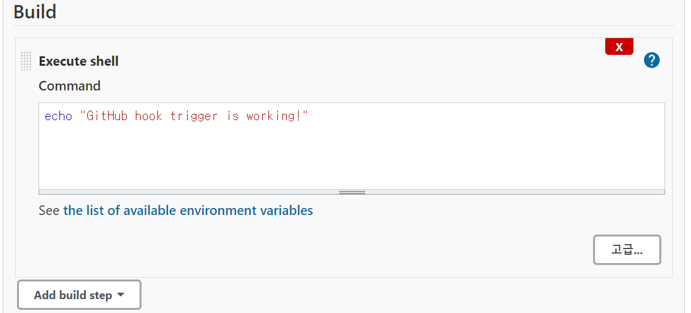The image size is (691, 313).
Task: Click the 고급... advanced button
Action: tap(627, 250)
